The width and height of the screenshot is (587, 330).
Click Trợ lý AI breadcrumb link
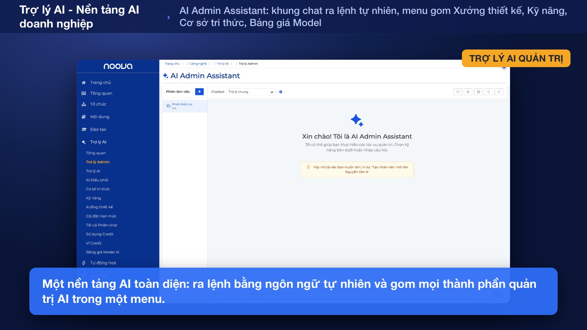(x=223, y=64)
